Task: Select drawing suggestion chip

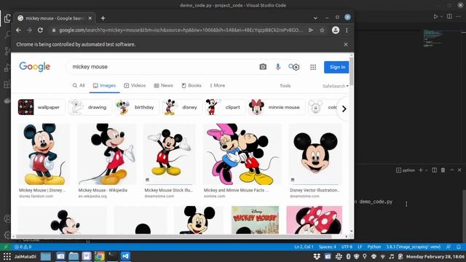Action: [90, 107]
